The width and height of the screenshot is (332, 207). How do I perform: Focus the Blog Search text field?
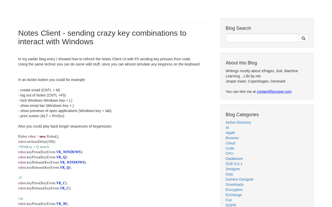(x=262, y=38)
